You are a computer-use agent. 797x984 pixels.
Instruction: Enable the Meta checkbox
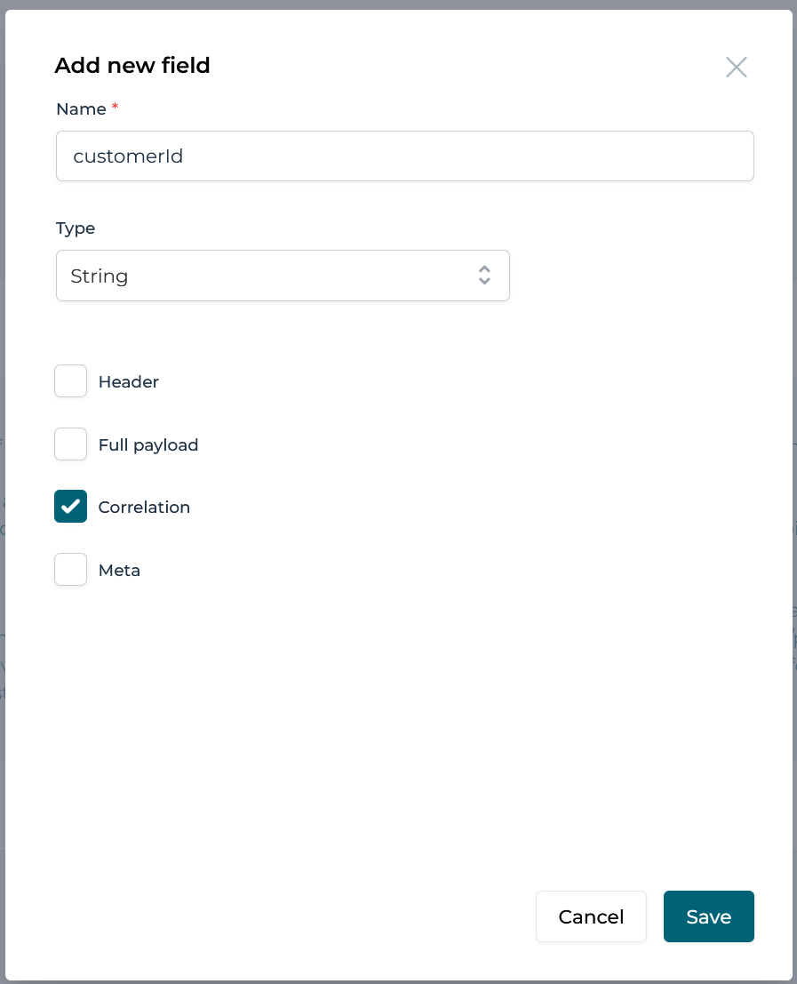(x=71, y=570)
